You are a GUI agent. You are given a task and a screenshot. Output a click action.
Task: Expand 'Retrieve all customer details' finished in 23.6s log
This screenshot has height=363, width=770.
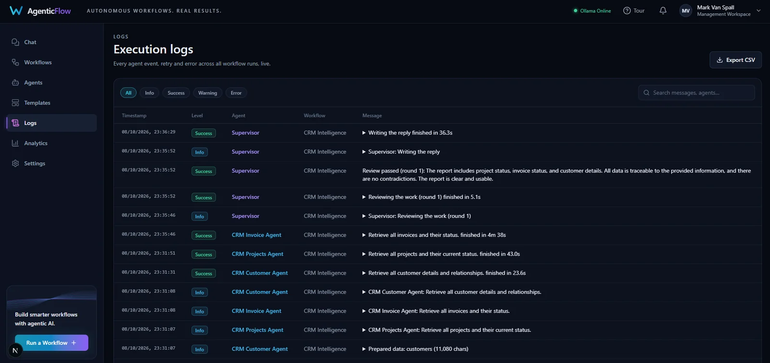click(364, 273)
